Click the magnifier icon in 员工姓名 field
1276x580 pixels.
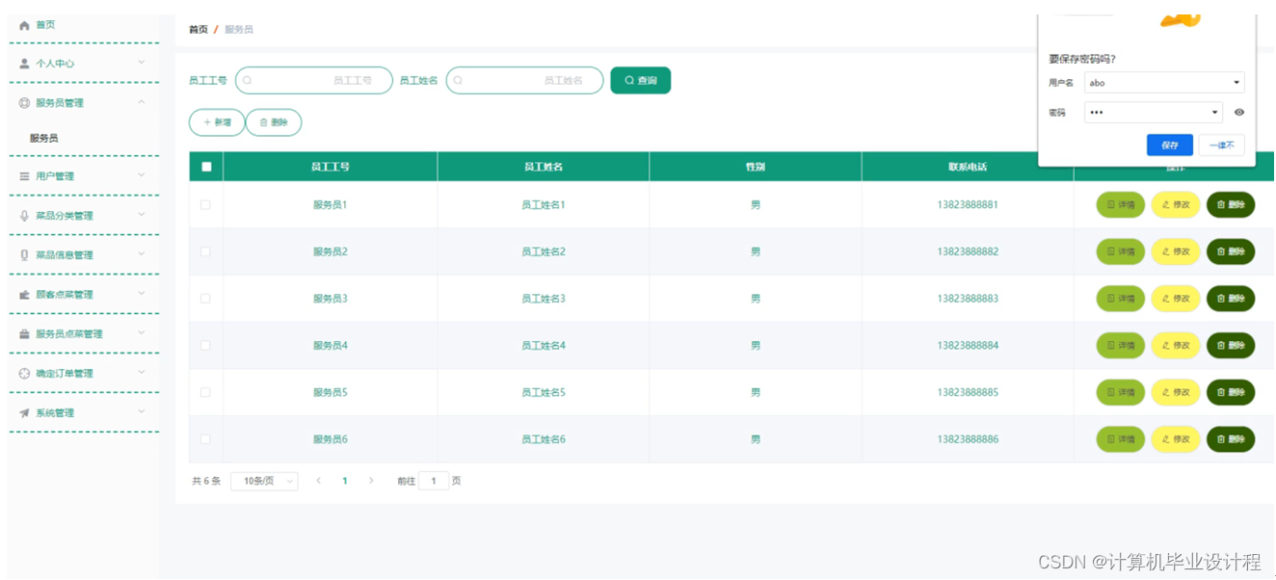(458, 80)
